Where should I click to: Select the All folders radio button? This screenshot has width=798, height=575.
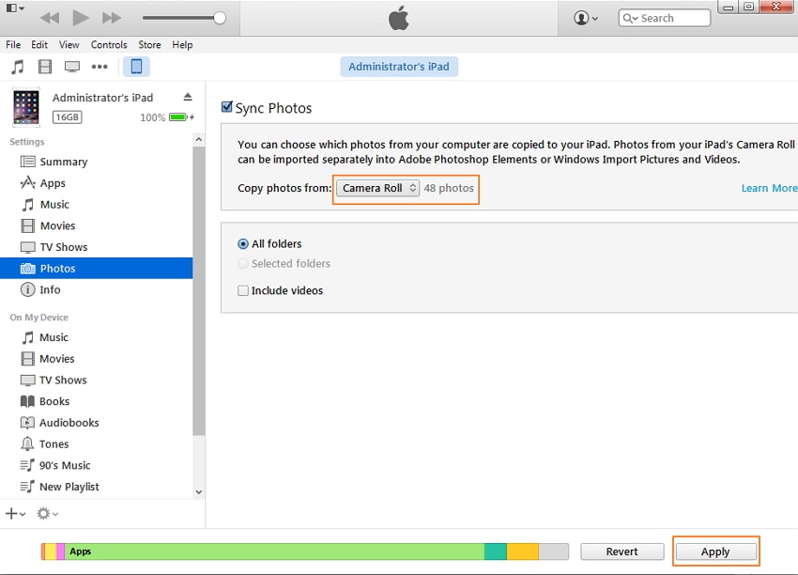(x=243, y=244)
